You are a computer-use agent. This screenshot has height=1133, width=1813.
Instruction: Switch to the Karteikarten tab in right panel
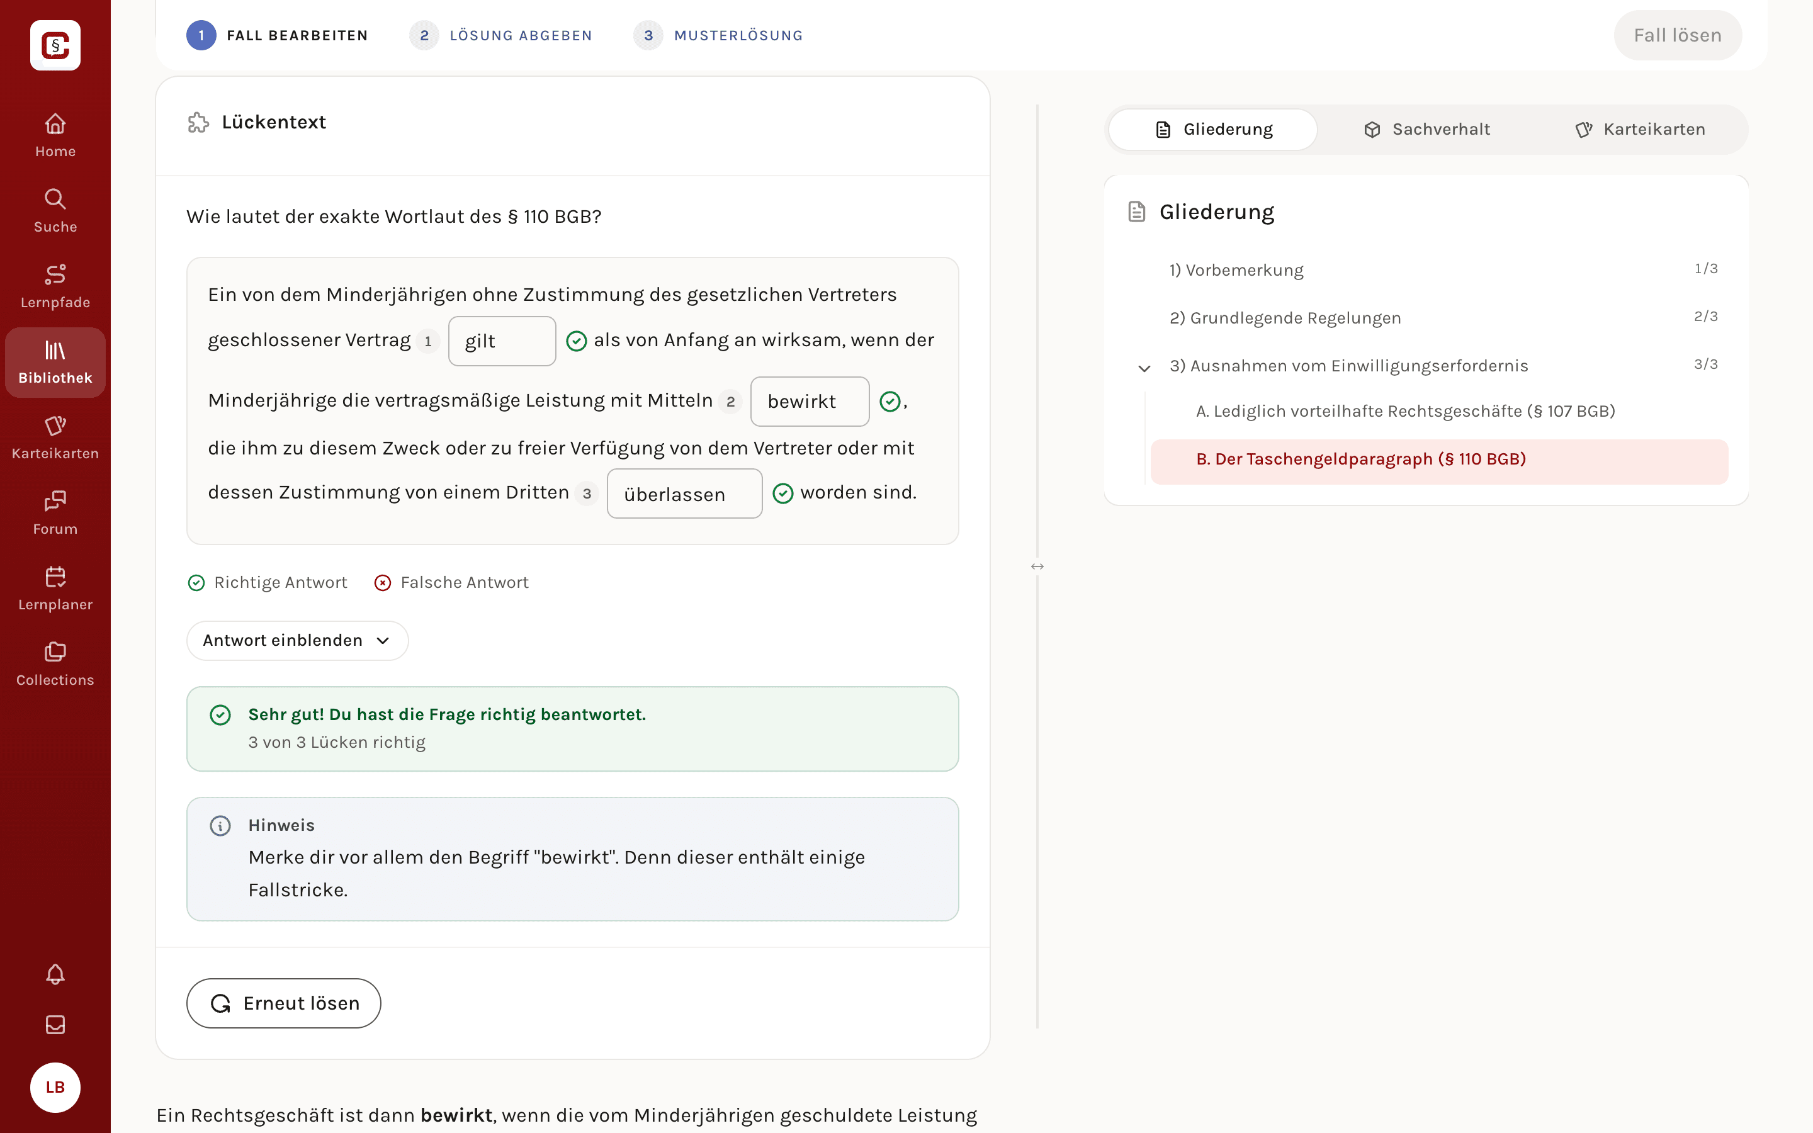pos(1641,130)
